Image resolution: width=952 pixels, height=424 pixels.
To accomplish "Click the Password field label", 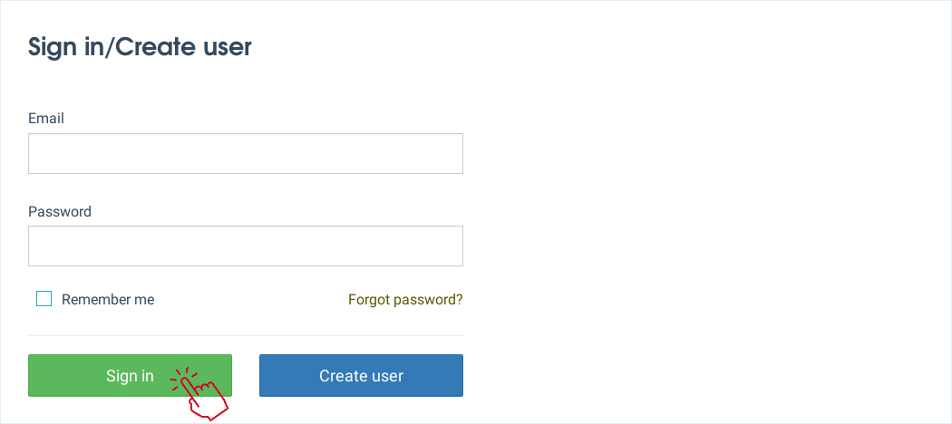I will coord(60,211).
